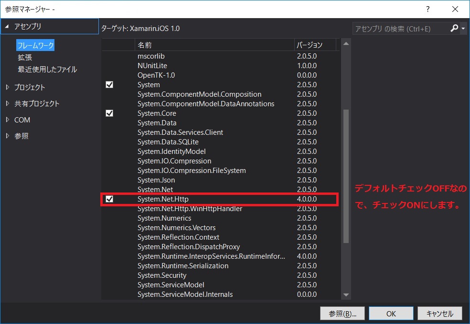The image size is (470, 324).
Task: Click the search magnifier icon
Action: point(454,29)
